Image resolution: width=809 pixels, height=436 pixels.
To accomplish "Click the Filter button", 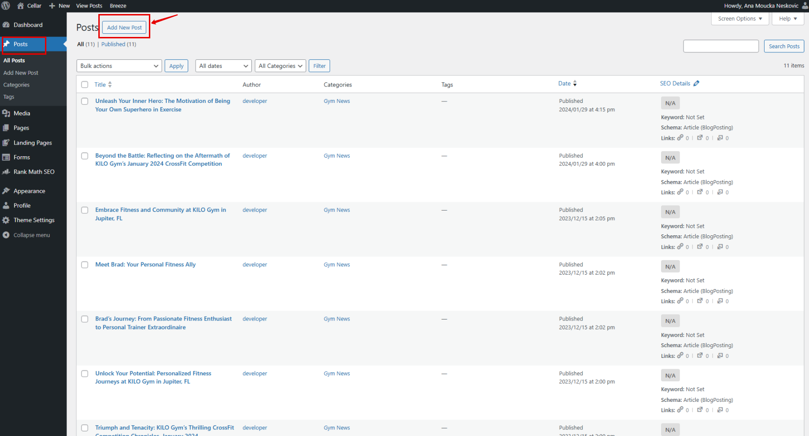I will click(x=319, y=66).
